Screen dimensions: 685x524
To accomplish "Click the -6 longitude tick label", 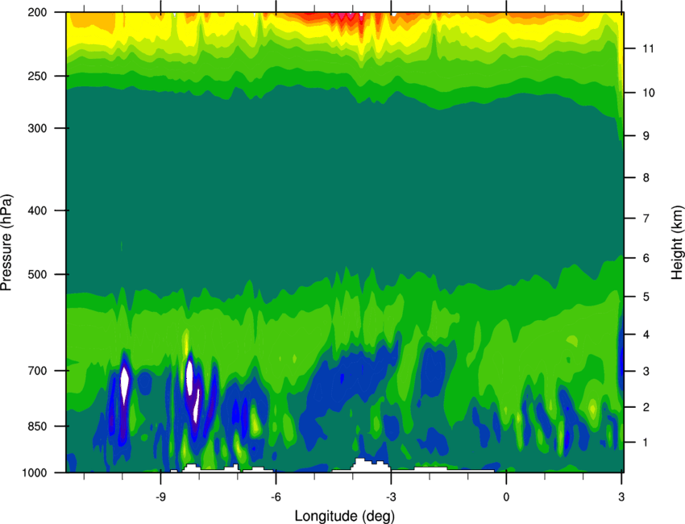I will (x=276, y=497).
